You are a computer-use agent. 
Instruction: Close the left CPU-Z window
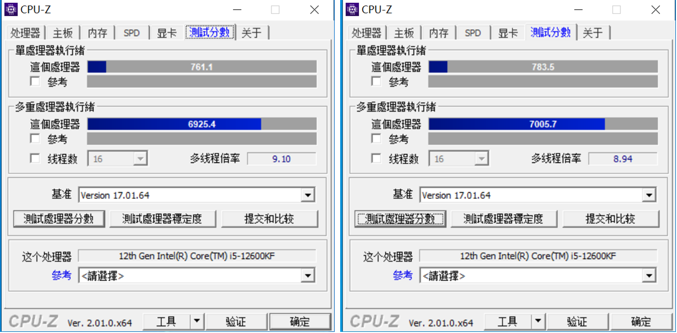coord(314,10)
